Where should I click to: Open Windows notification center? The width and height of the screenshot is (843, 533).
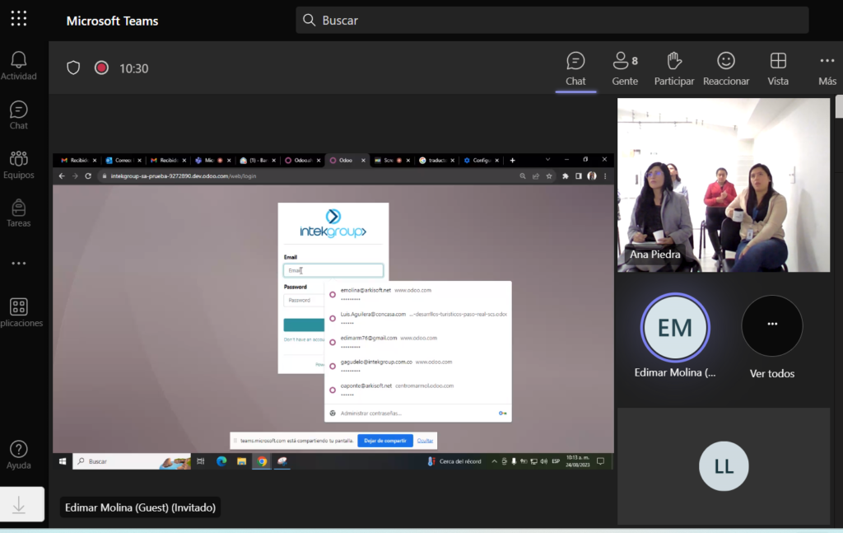pyautogui.click(x=600, y=461)
